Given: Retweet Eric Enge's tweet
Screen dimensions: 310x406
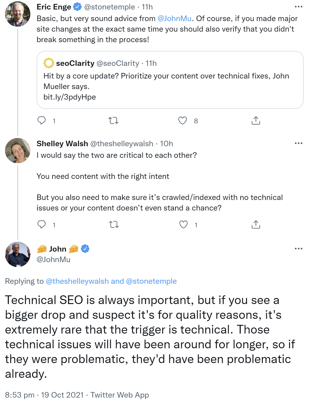Looking at the screenshot, I should (x=113, y=121).
